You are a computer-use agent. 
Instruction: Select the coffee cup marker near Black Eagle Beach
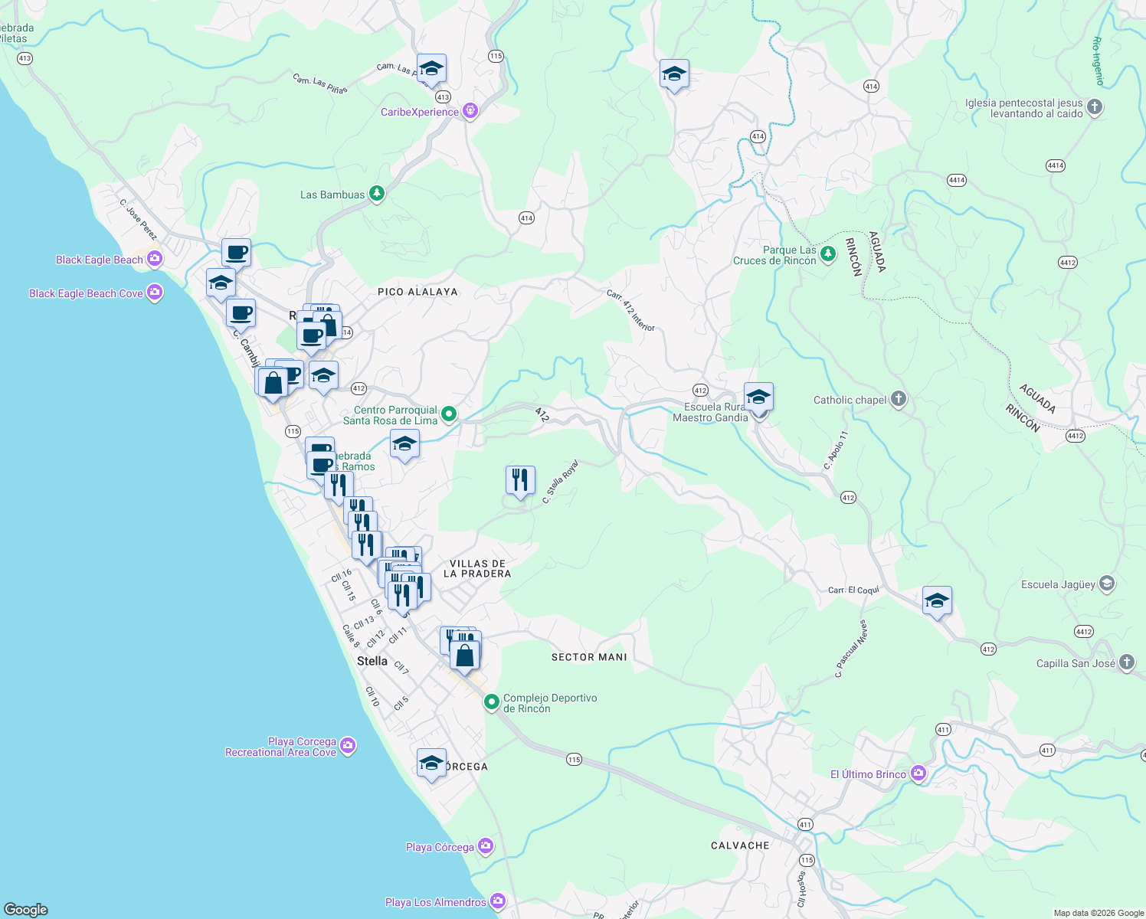(235, 252)
